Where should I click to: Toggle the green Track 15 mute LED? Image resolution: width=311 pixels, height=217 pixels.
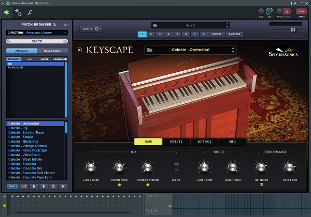pos(170,206)
